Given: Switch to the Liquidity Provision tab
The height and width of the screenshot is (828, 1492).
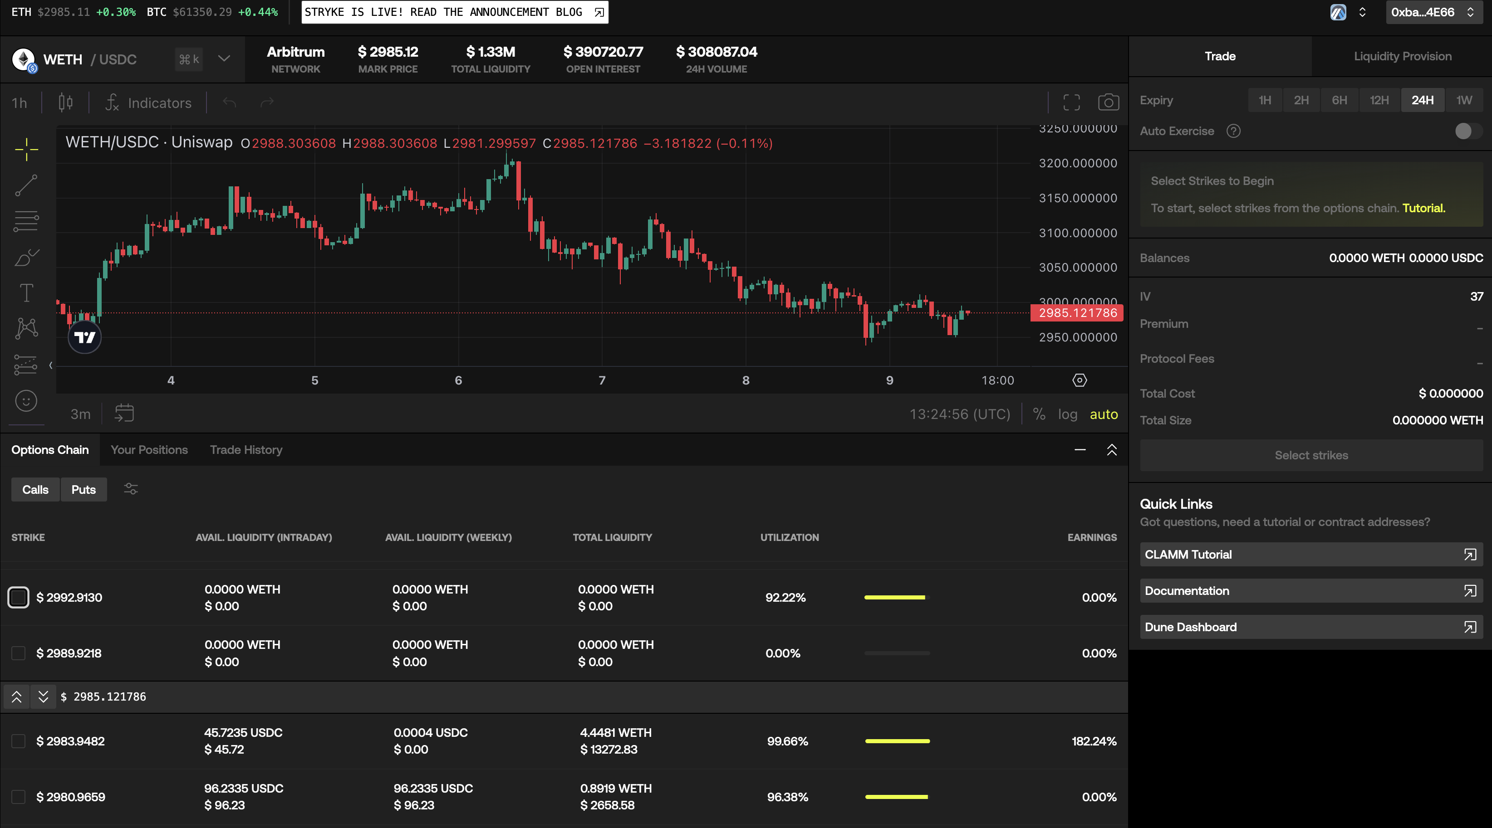Looking at the screenshot, I should (1402, 56).
